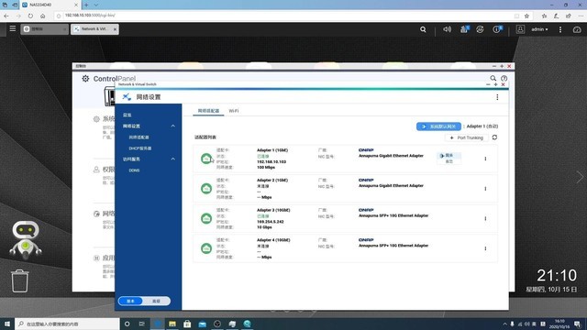Viewport: 587px width, 330px height.
Task: Collapse the access services sidebar section
Action: coord(173,159)
